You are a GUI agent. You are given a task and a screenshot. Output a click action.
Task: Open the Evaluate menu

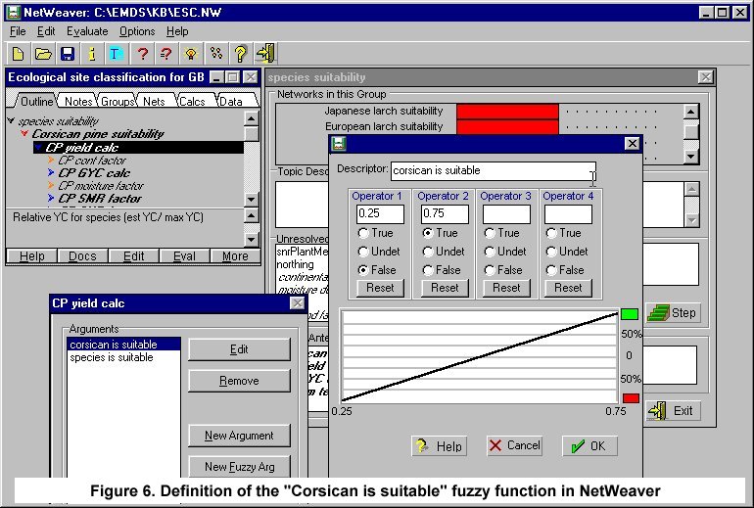pyautogui.click(x=87, y=31)
